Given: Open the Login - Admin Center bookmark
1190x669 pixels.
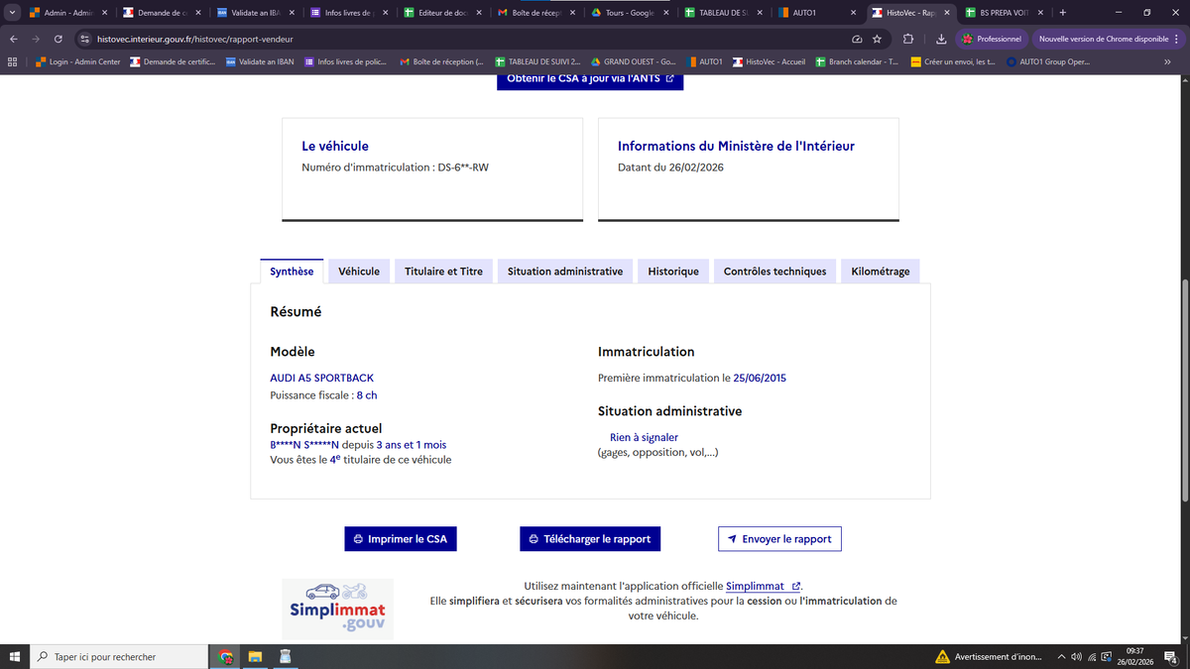Looking at the screenshot, I should pos(77,61).
